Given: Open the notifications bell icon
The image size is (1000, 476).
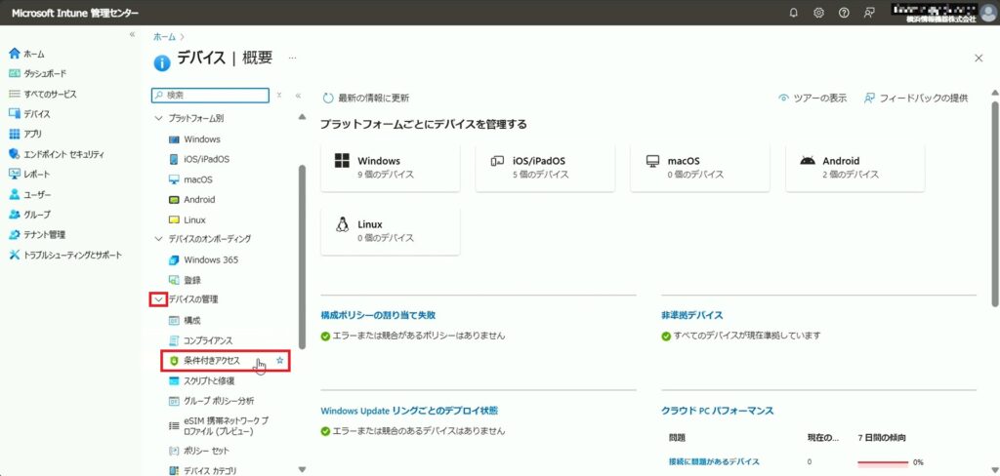Looking at the screenshot, I should 793,13.
